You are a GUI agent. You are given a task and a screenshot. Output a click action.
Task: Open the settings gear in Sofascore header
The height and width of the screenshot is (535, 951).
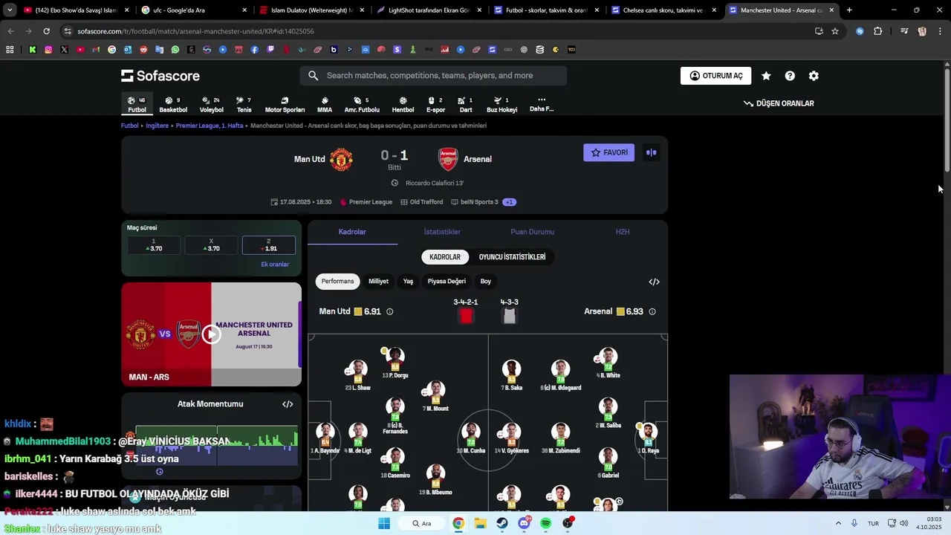814,76
